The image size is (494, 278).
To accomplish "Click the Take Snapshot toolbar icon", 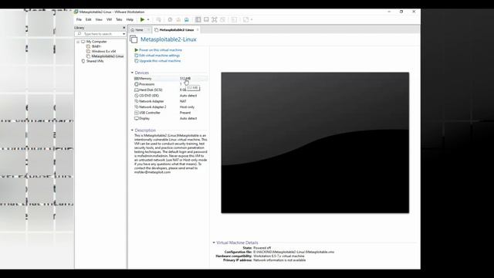I will (x=170, y=19).
